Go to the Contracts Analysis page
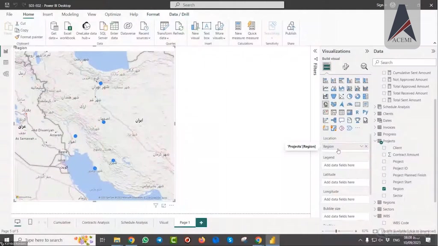Image resolution: width=438 pixels, height=246 pixels. (x=95, y=223)
